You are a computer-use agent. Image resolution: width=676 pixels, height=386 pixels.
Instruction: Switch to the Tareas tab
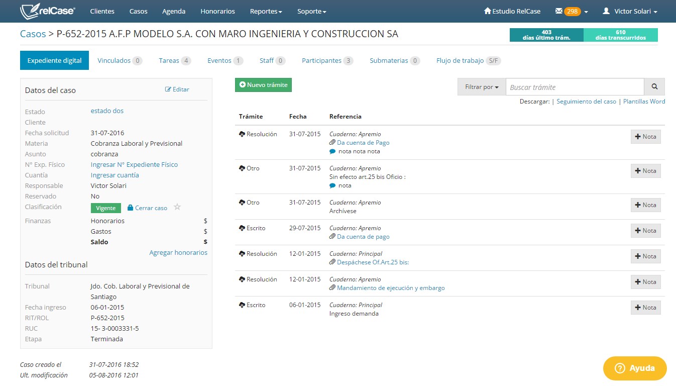click(175, 60)
